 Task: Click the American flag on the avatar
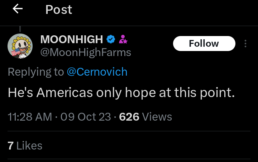(x=16, y=52)
